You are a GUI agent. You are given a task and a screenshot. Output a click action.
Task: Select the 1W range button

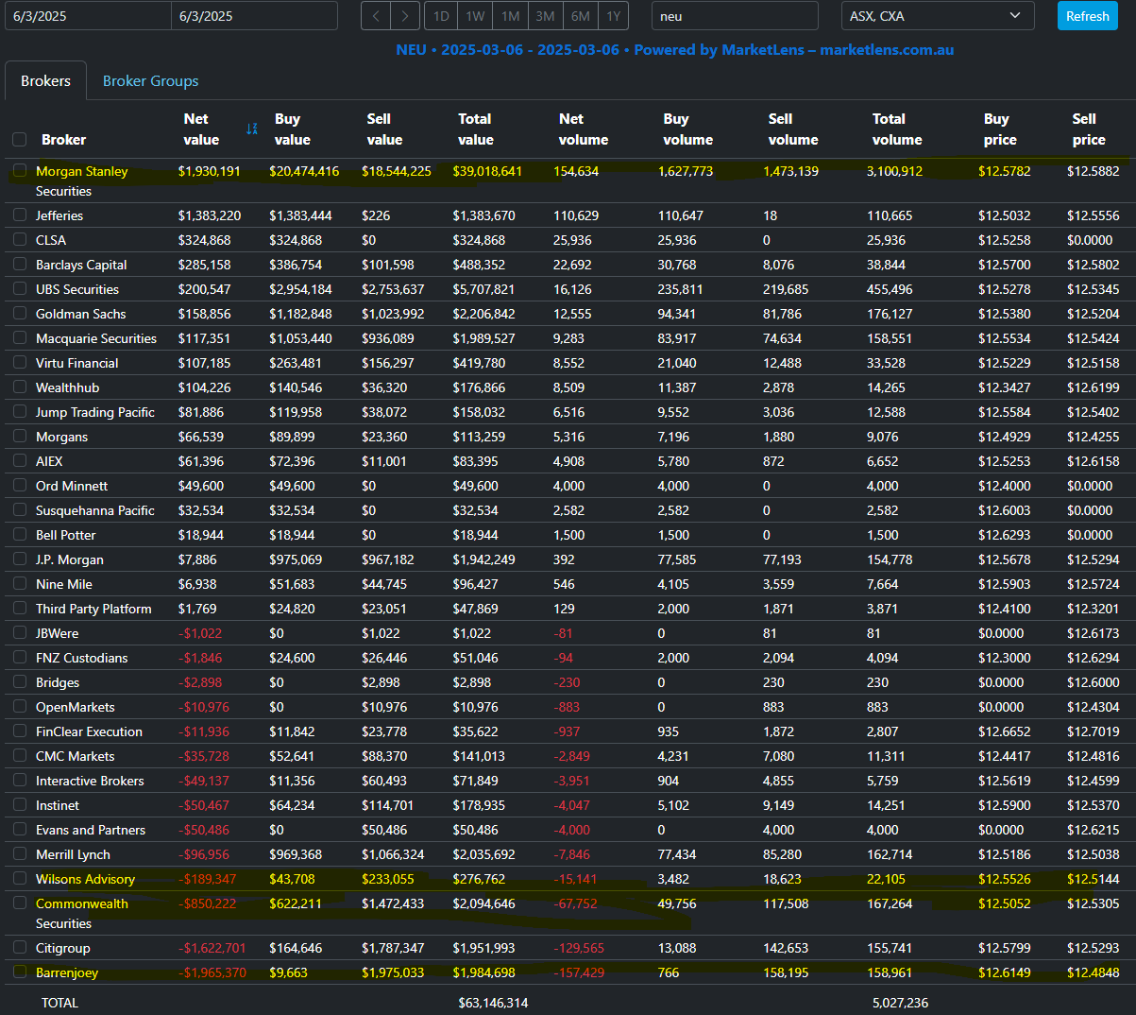[x=475, y=16]
